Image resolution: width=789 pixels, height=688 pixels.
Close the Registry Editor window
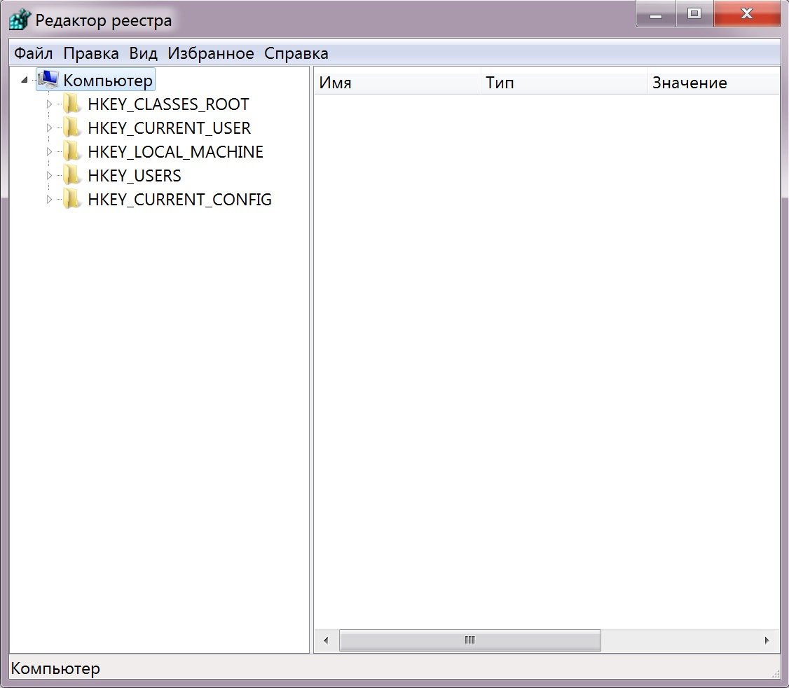tap(747, 15)
